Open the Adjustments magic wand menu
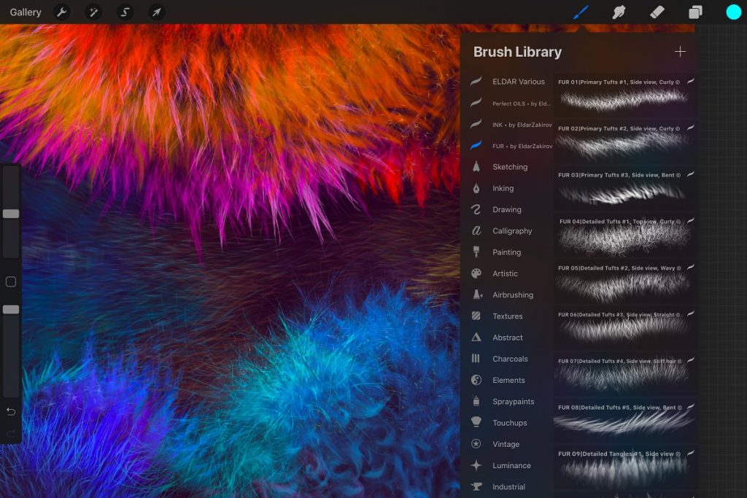Viewport: 747px width, 498px height. click(93, 12)
